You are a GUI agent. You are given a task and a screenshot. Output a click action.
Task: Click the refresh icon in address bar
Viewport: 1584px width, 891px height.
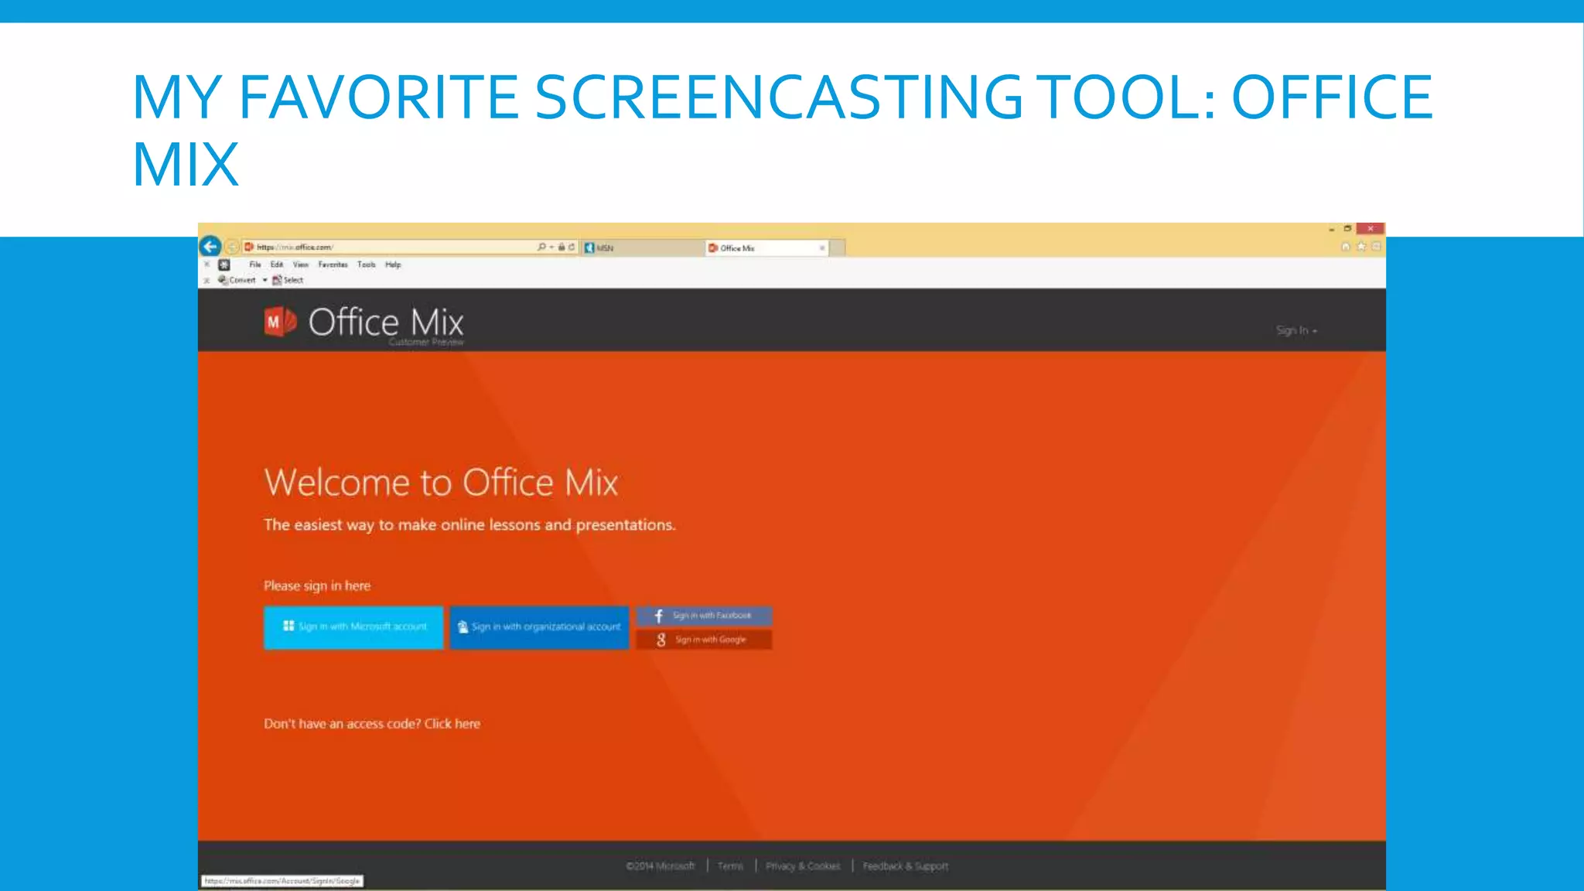coord(572,247)
